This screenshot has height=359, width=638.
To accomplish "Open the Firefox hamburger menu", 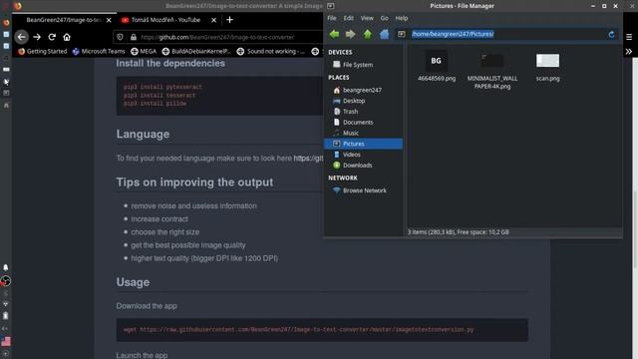I will pos(629,37).
